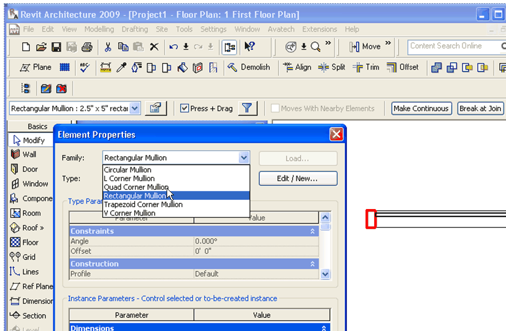This screenshot has width=506, height=331.
Task: Click the Profile value Default cell
Action: [256, 274]
